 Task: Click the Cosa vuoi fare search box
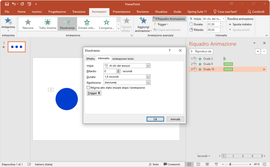[x=225, y=12]
